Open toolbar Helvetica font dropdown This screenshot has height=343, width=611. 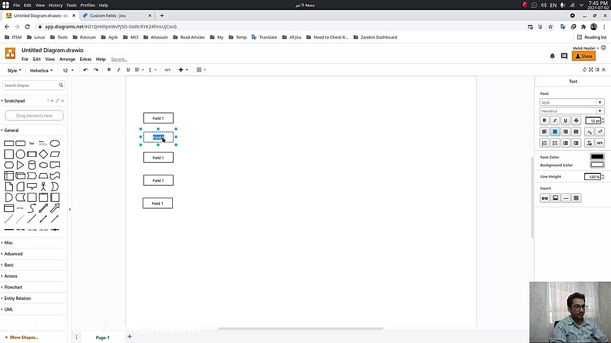click(42, 71)
